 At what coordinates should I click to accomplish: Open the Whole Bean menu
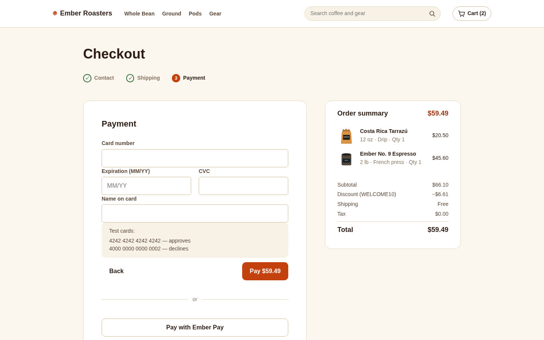click(x=139, y=14)
